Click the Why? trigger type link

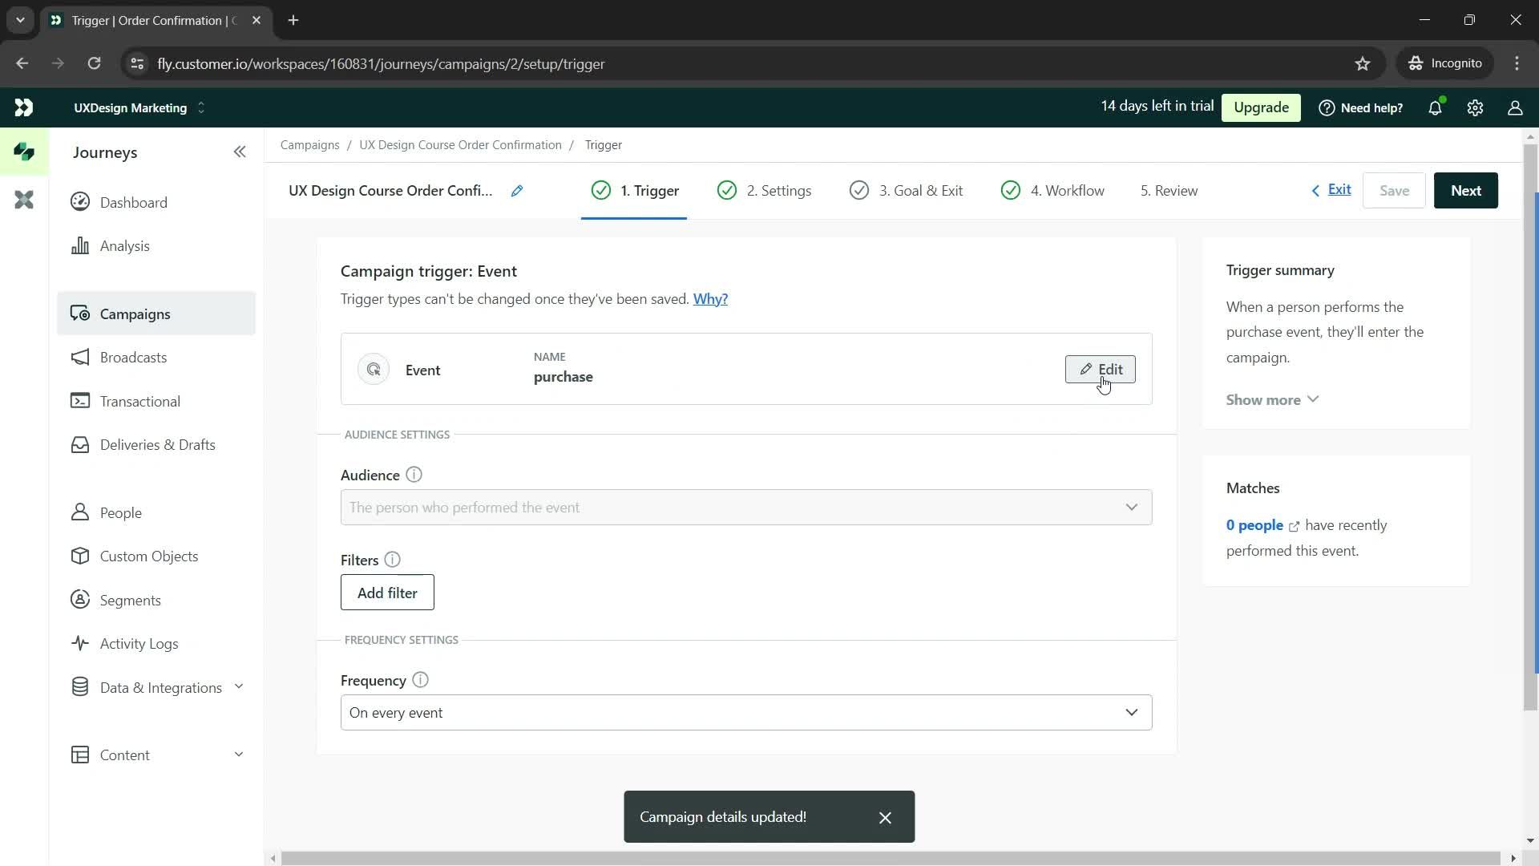(710, 298)
